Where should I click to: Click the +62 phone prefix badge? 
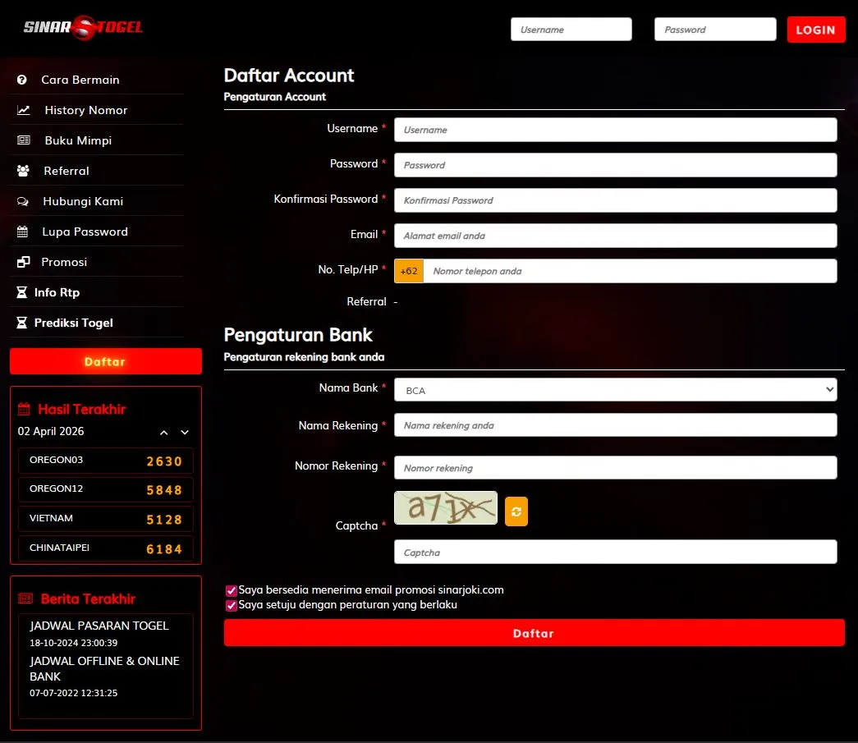click(x=408, y=271)
